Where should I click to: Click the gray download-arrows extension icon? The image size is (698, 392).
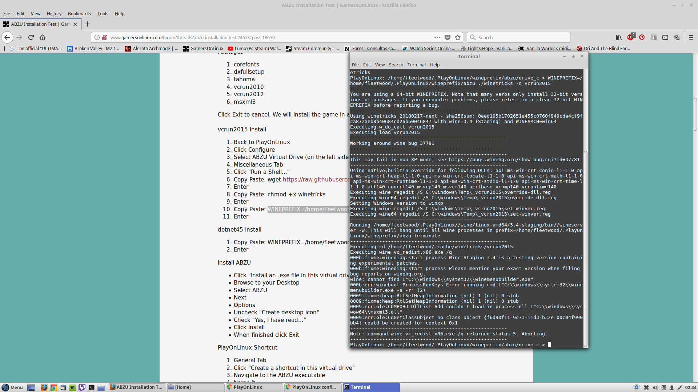(x=654, y=37)
